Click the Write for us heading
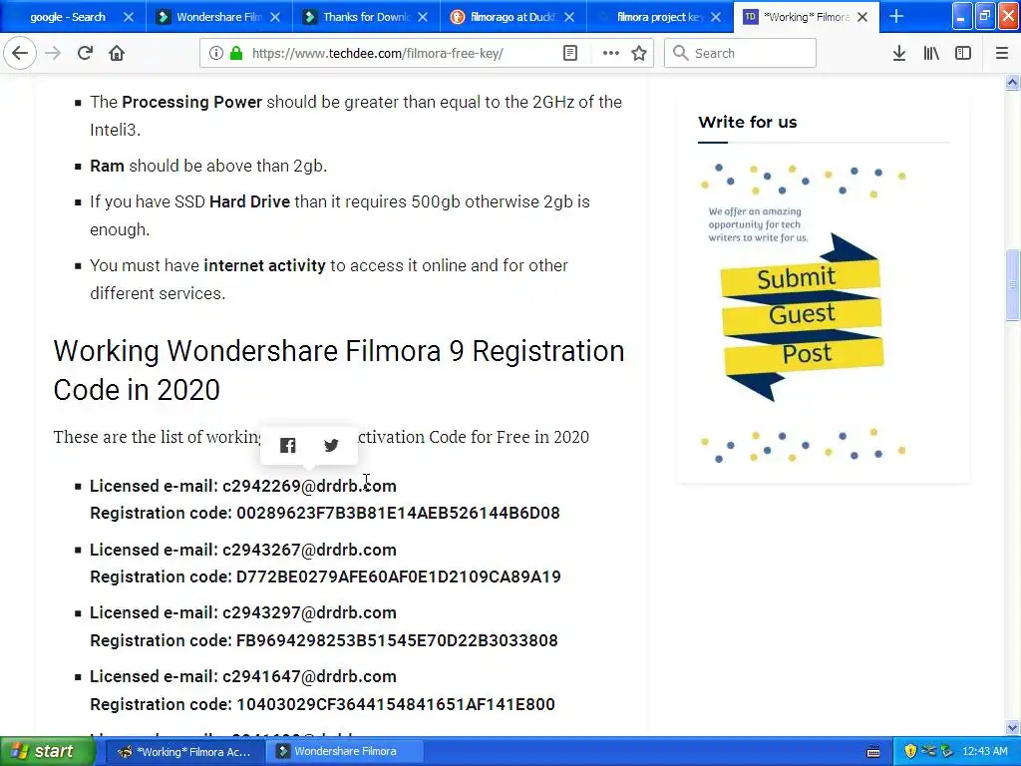Screen dimensions: 1021x766 748,122
